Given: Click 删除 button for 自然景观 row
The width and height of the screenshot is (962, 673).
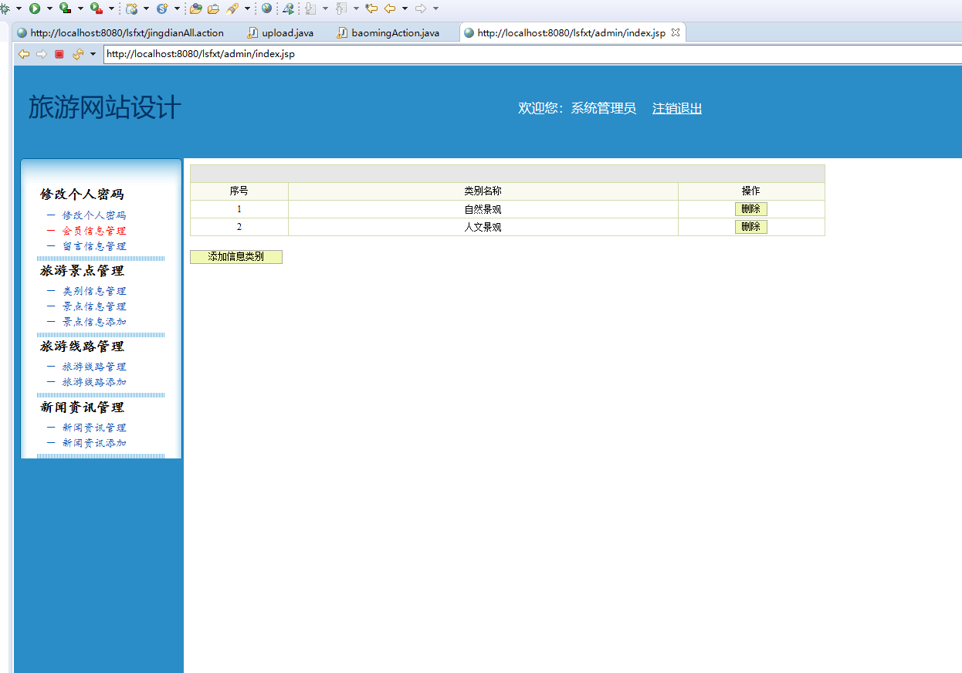Looking at the screenshot, I should pos(750,209).
